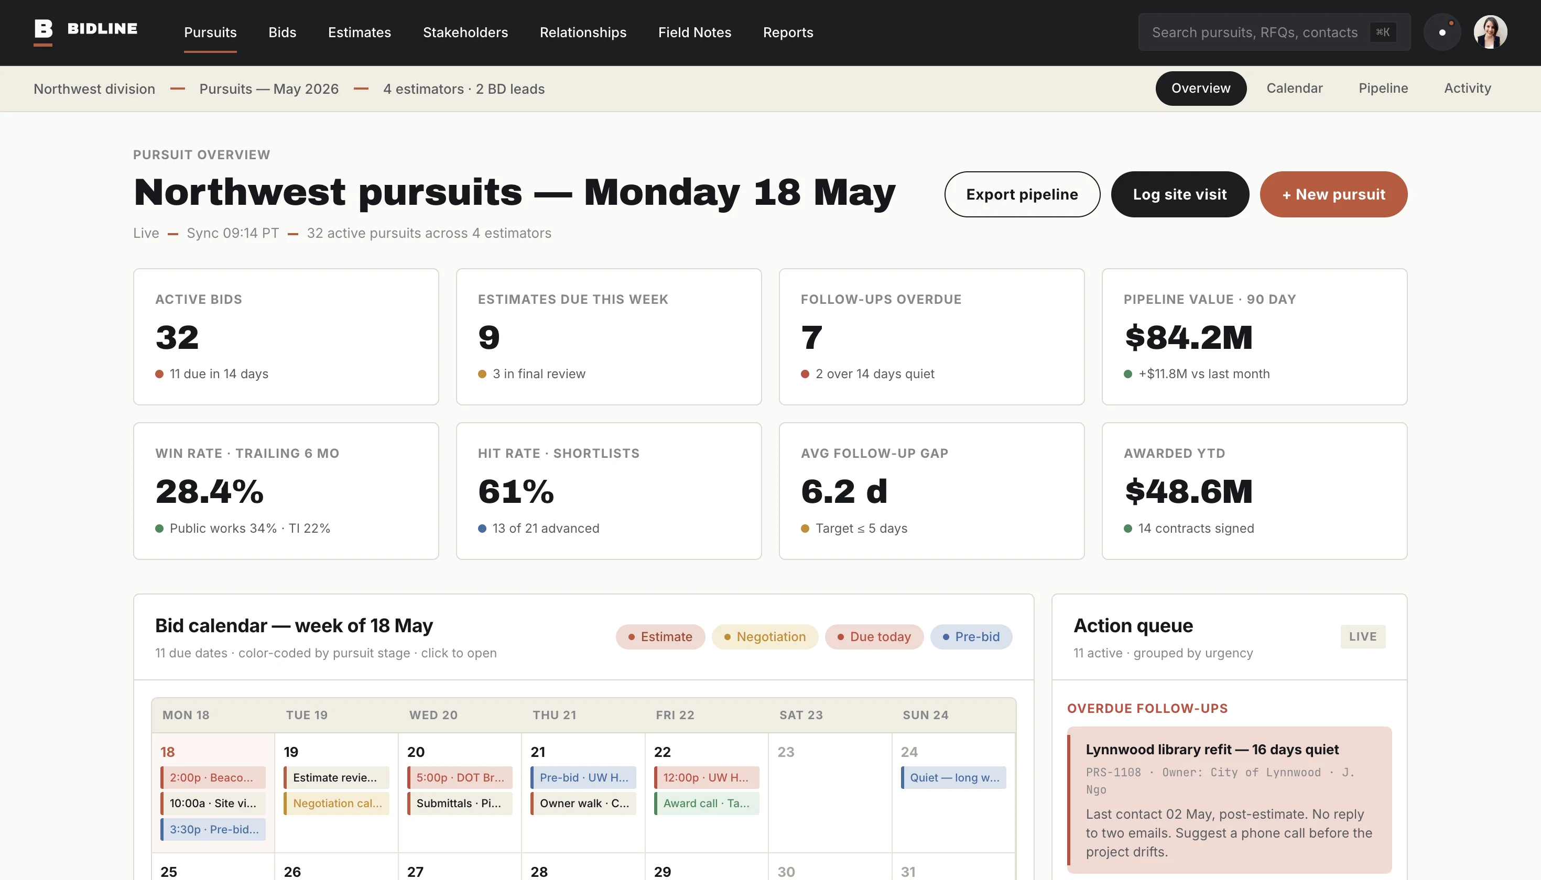Open the Estimates nav item
The height and width of the screenshot is (880, 1541).
coord(359,32)
